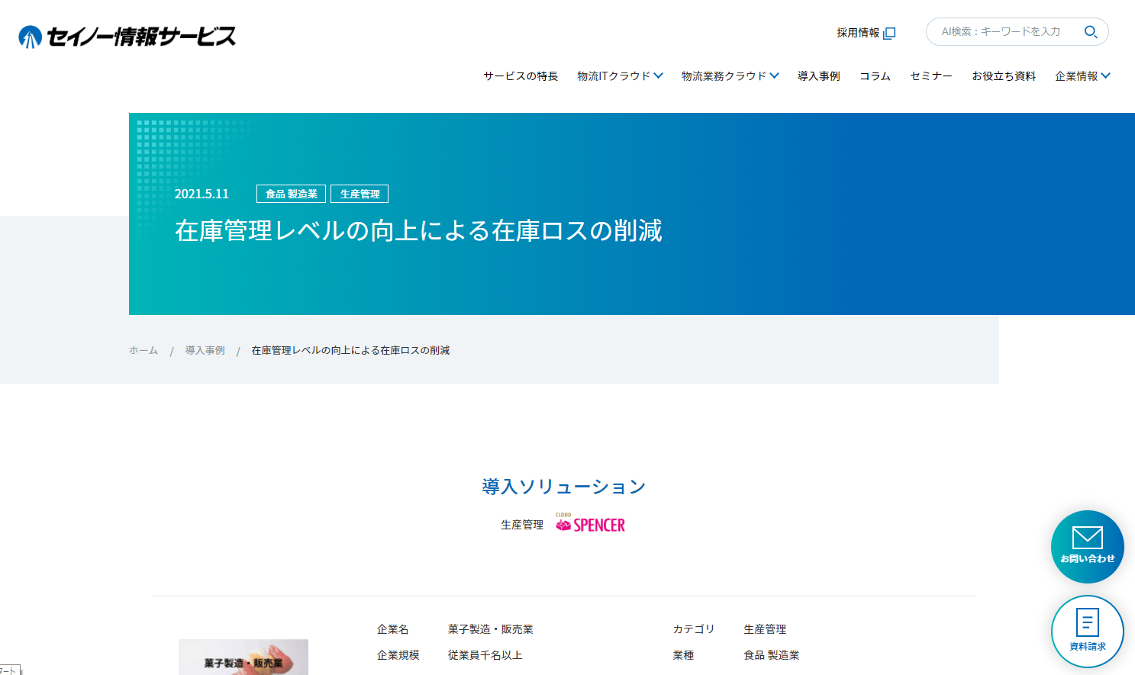1135x675 pixels.
Task: Click the envelope お問い合わせ contact button
Action: (1087, 546)
